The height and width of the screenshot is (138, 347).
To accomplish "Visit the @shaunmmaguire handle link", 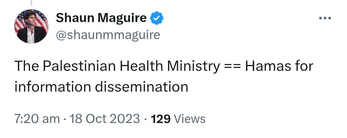I will (108, 35).
